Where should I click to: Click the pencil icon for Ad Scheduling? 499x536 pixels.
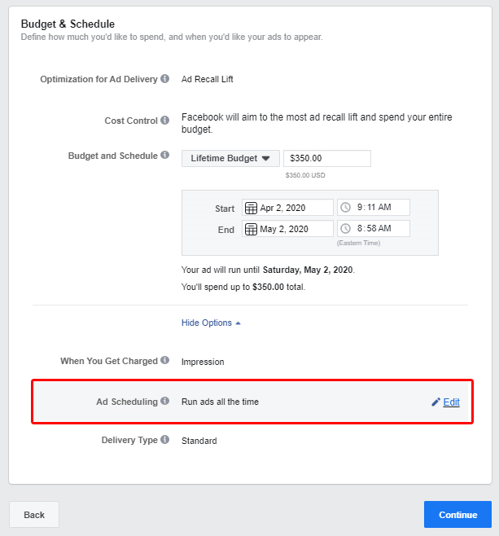436,402
